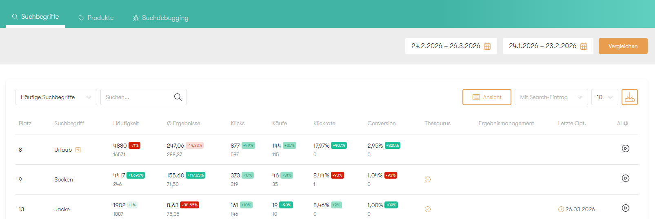Click the thesaurus check icon for Socken
Screen dimensions: 655x219
pos(428,179)
